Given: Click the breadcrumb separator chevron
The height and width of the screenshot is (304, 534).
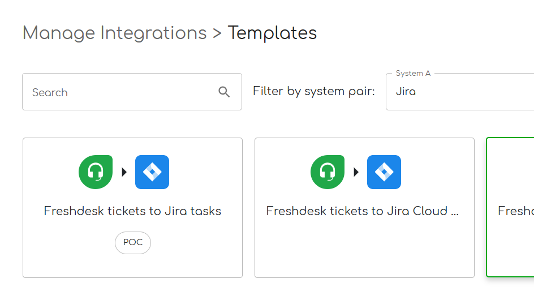Looking at the screenshot, I should 217,33.
